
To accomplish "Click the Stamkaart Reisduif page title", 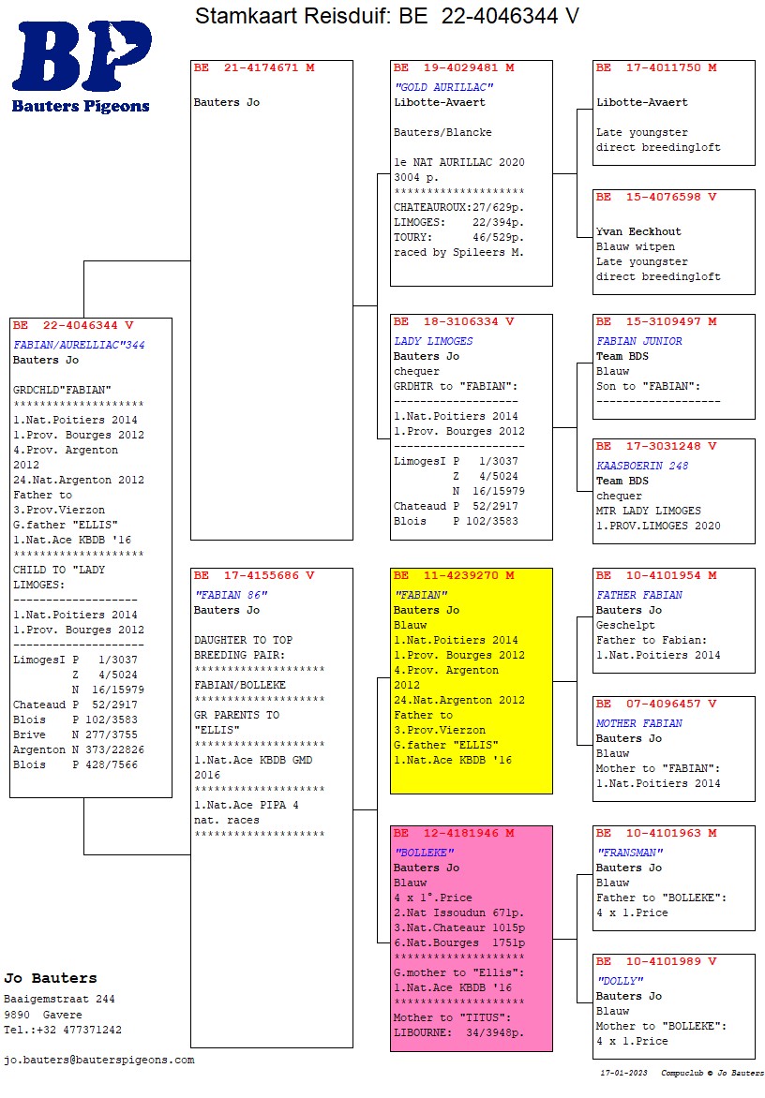I will (386, 16).
